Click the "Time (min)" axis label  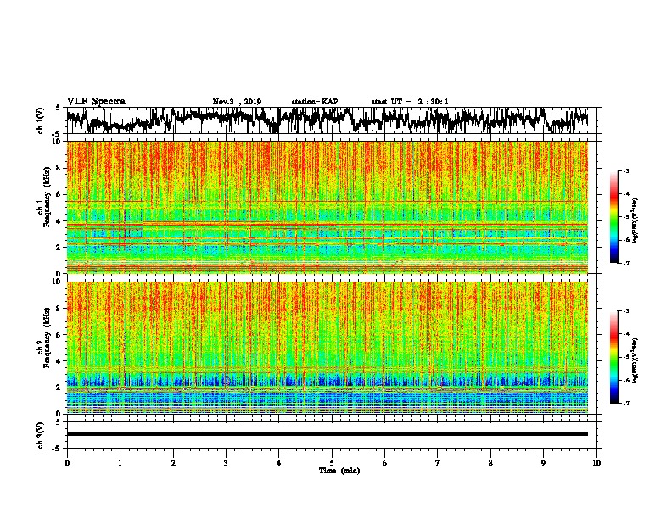(339, 471)
